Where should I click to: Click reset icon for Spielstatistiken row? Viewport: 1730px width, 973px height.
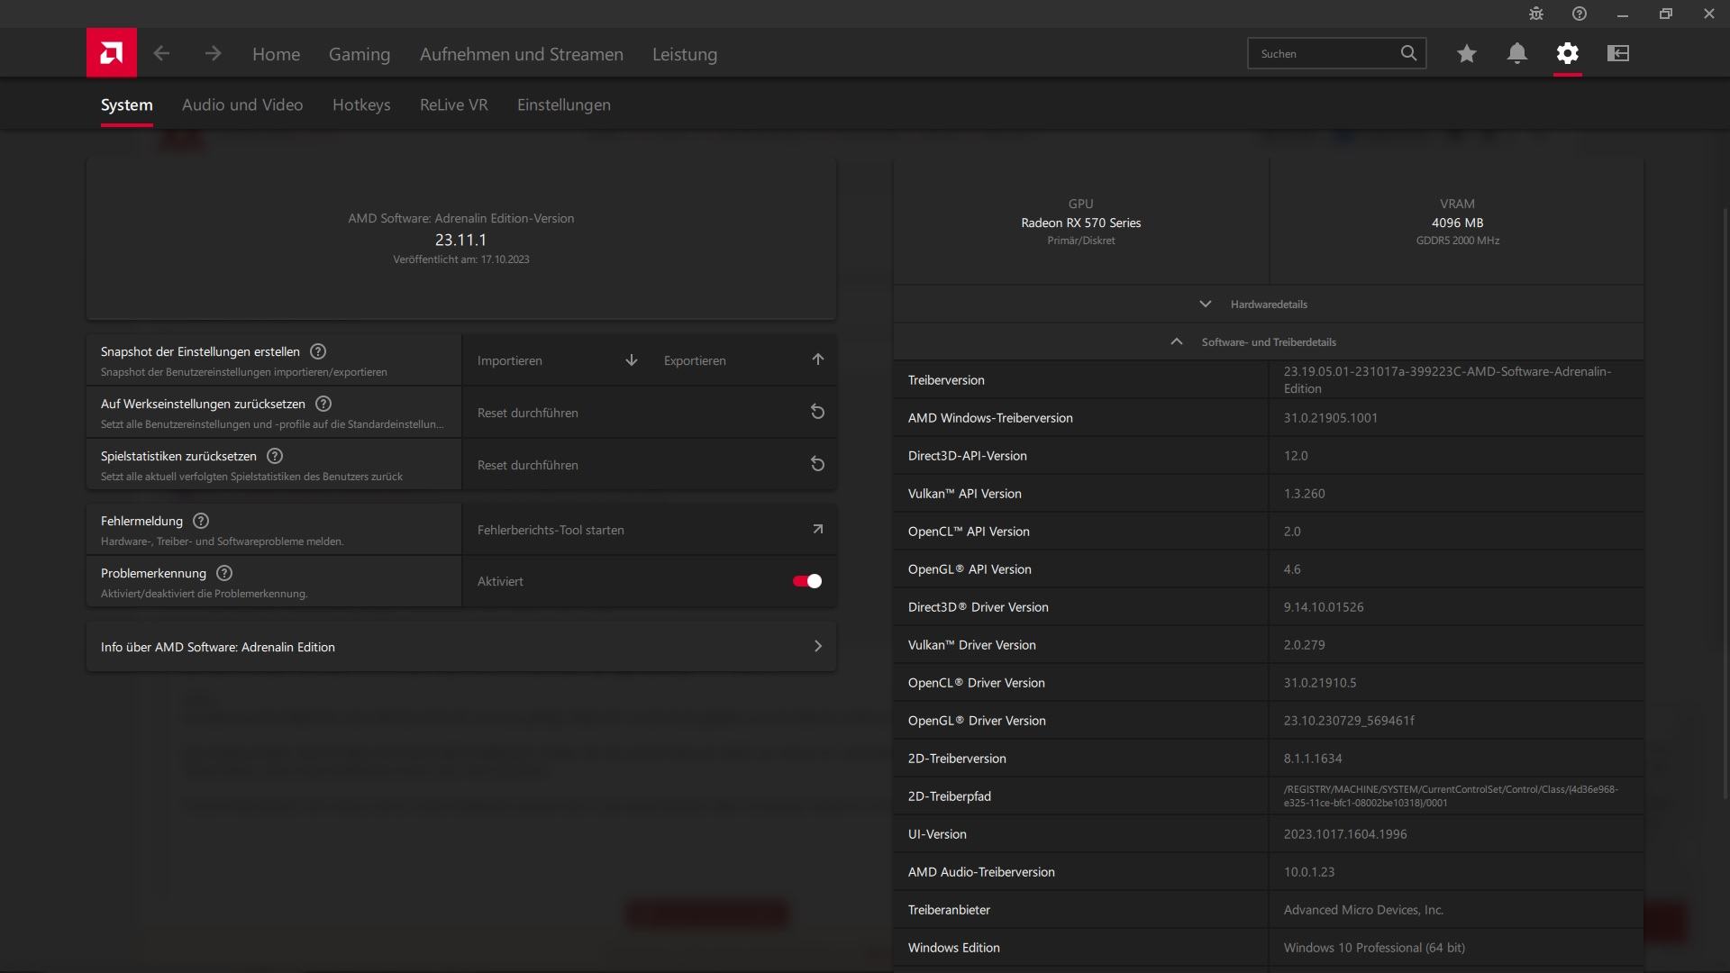pyautogui.click(x=817, y=464)
